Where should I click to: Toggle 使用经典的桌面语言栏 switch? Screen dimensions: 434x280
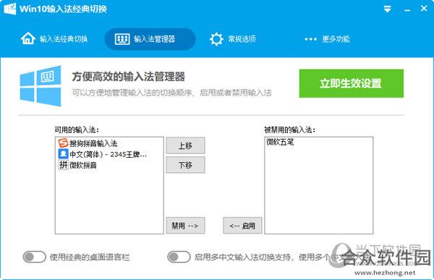click(x=34, y=257)
